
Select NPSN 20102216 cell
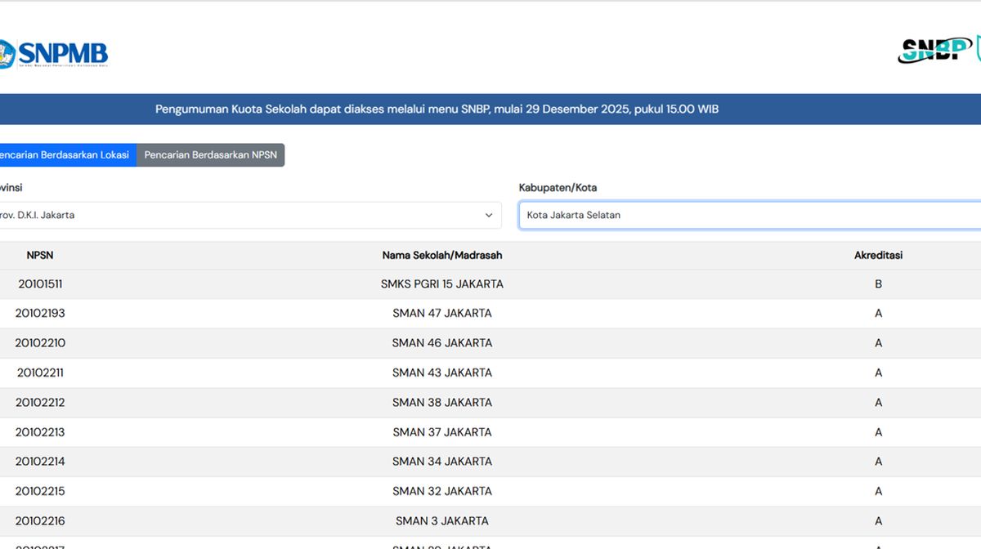click(40, 521)
